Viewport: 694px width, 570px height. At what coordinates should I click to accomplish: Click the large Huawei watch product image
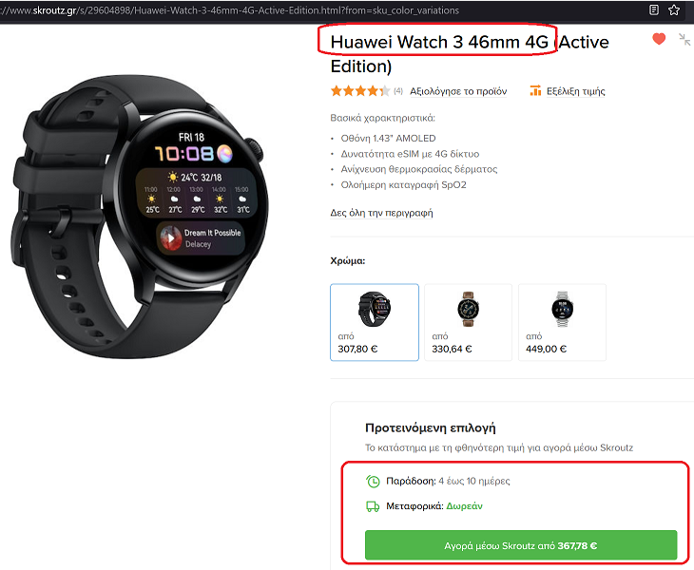[140, 217]
